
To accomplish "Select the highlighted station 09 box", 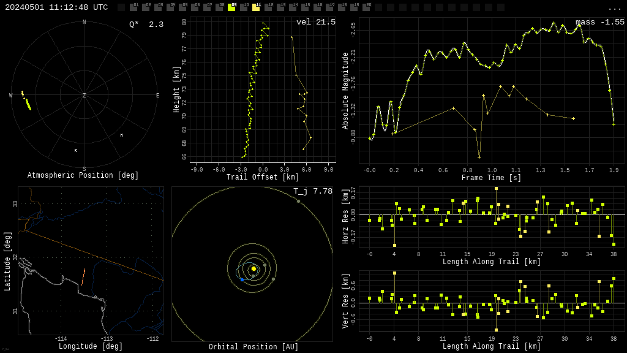I will tap(231, 7).
